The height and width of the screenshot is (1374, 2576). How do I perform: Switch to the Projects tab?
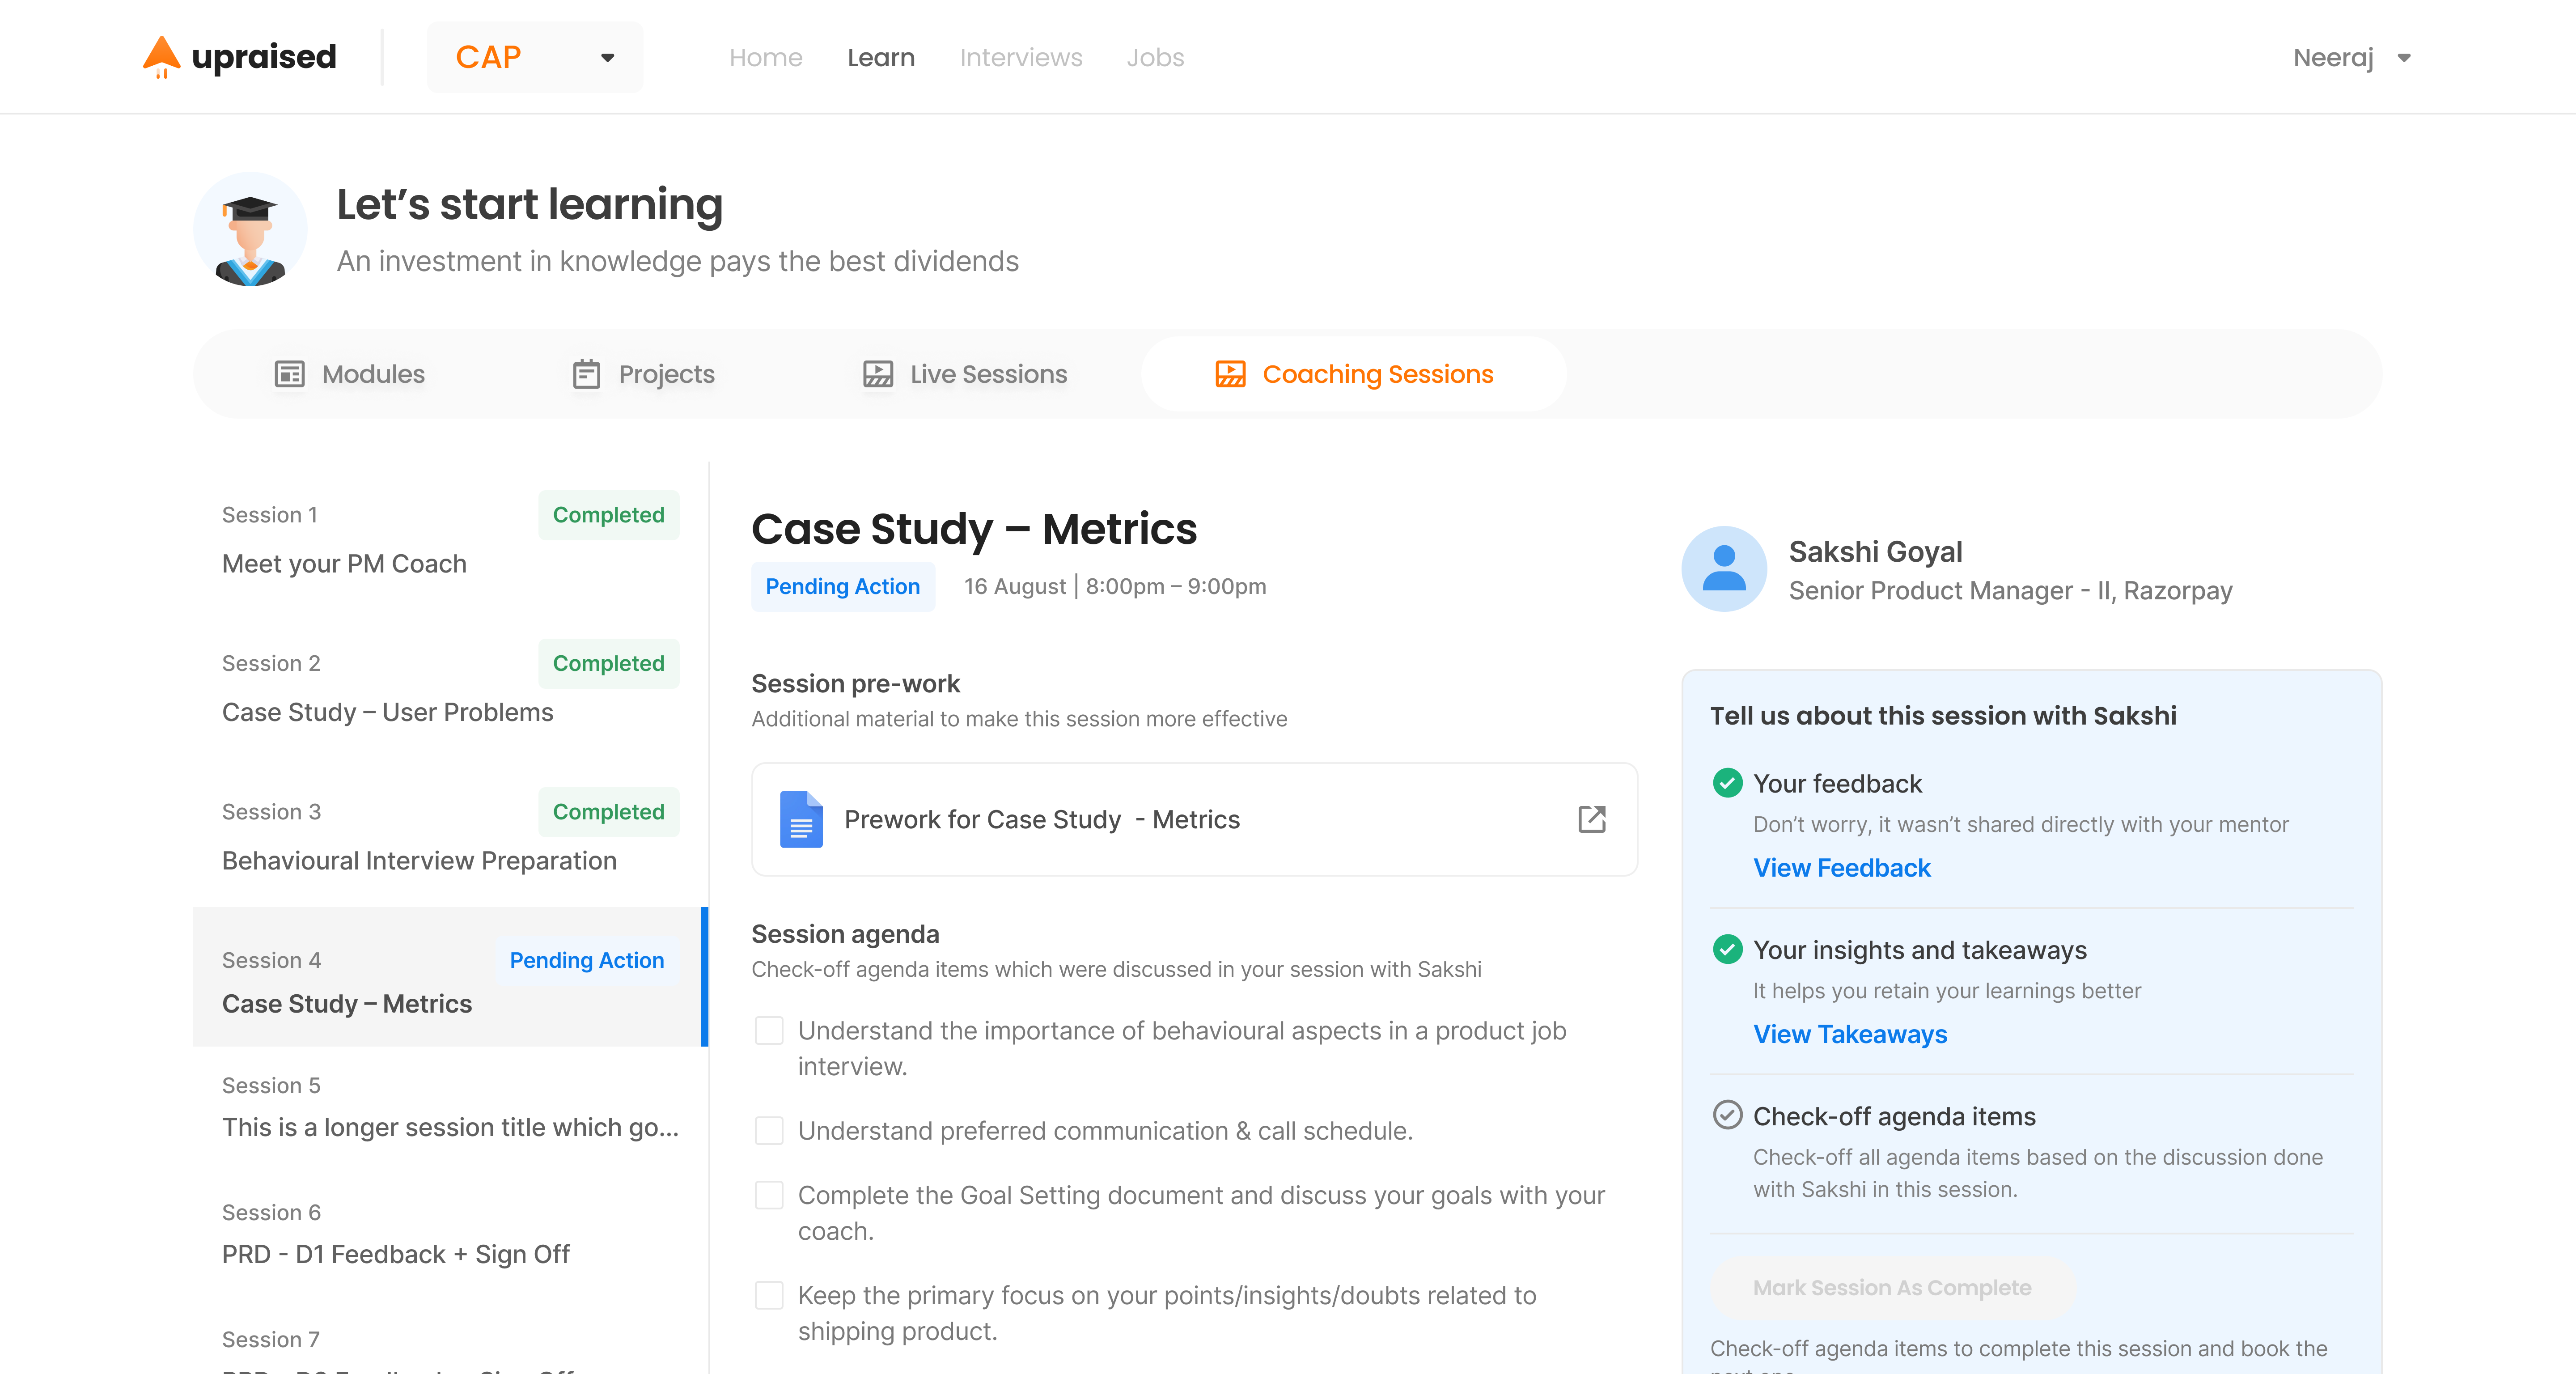point(644,374)
